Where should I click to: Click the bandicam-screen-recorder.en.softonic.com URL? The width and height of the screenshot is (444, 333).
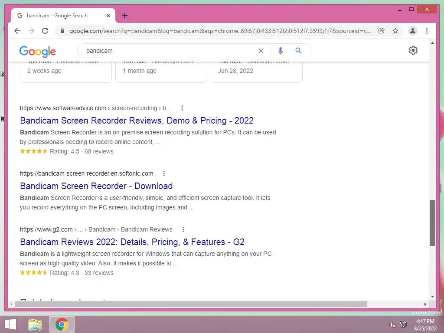[87, 173]
